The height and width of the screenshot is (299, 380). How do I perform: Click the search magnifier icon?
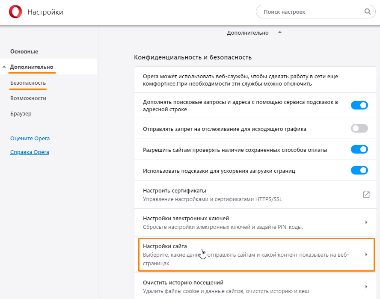coord(367,12)
